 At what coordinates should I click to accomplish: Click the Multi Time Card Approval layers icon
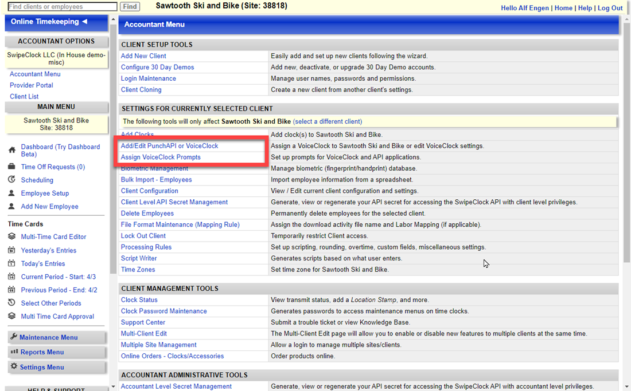(11, 316)
